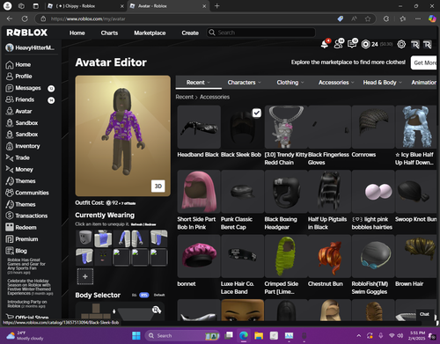Unequip the head item in Currently Wearing

(x=84, y=238)
